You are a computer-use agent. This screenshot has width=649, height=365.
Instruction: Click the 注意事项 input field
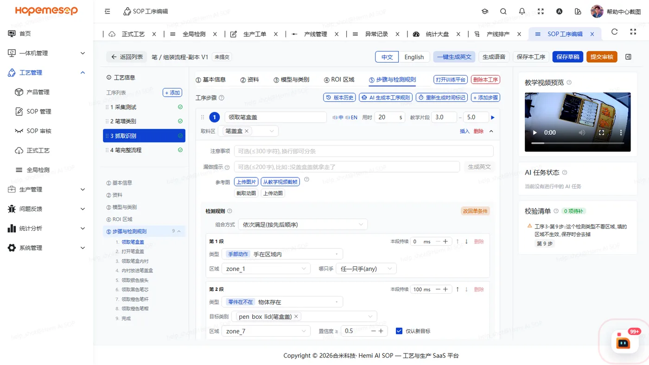[x=363, y=151]
